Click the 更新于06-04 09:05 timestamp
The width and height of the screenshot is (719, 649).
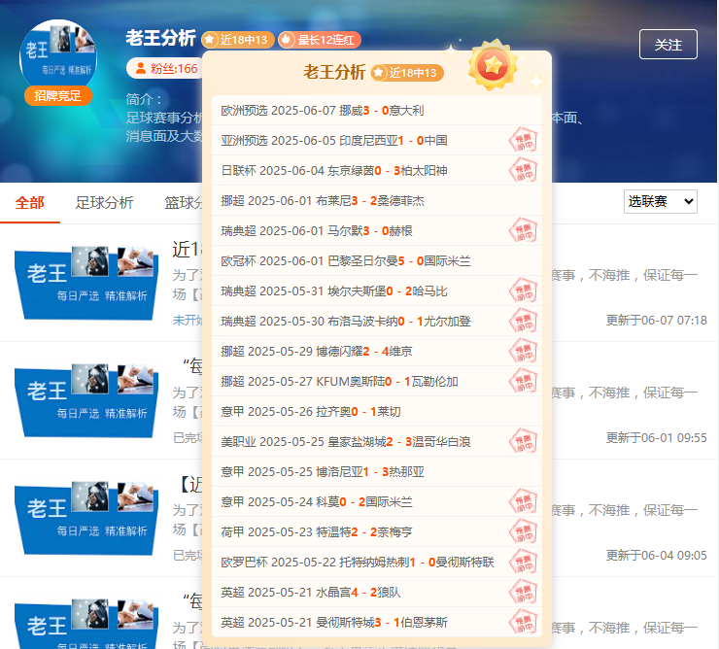657,555
